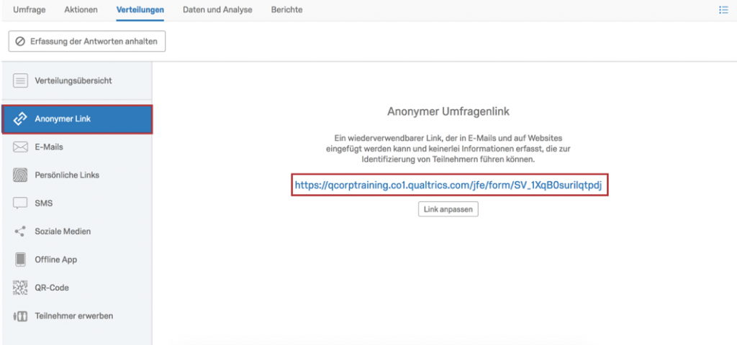737x345 pixels.
Task: Select Teilnehmer erwerben in the sidebar
Action: 76,316
